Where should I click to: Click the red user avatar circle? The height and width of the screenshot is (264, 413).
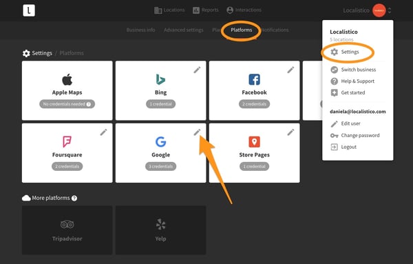coord(379,10)
